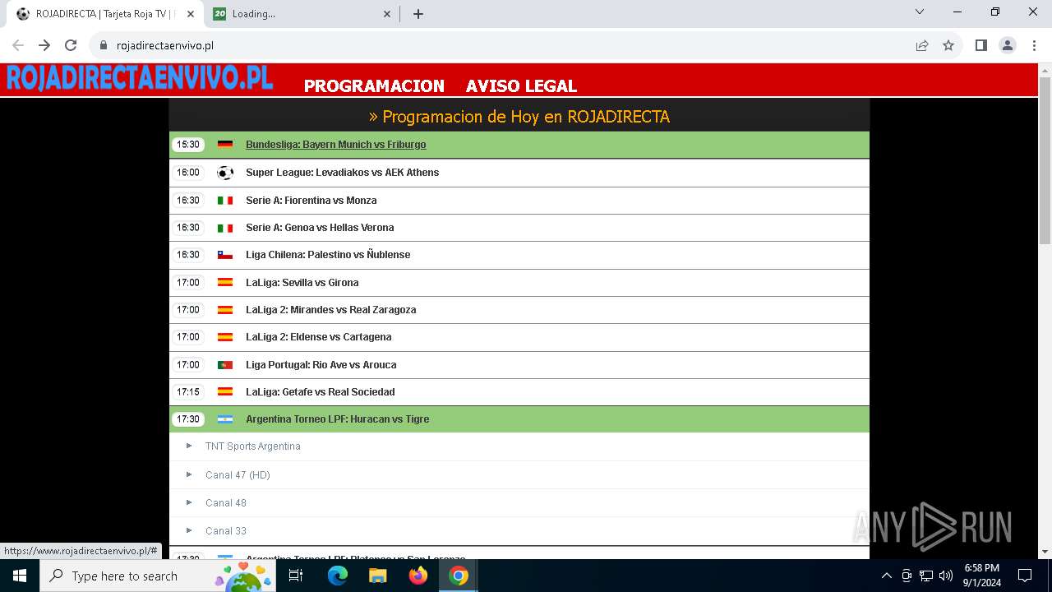Open the network tray icon
Screen dimensions: 1052x592
click(x=926, y=576)
